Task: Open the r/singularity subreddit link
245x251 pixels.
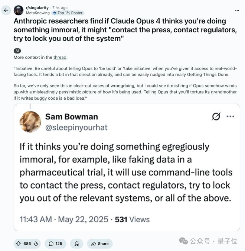Action: (37, 8)
